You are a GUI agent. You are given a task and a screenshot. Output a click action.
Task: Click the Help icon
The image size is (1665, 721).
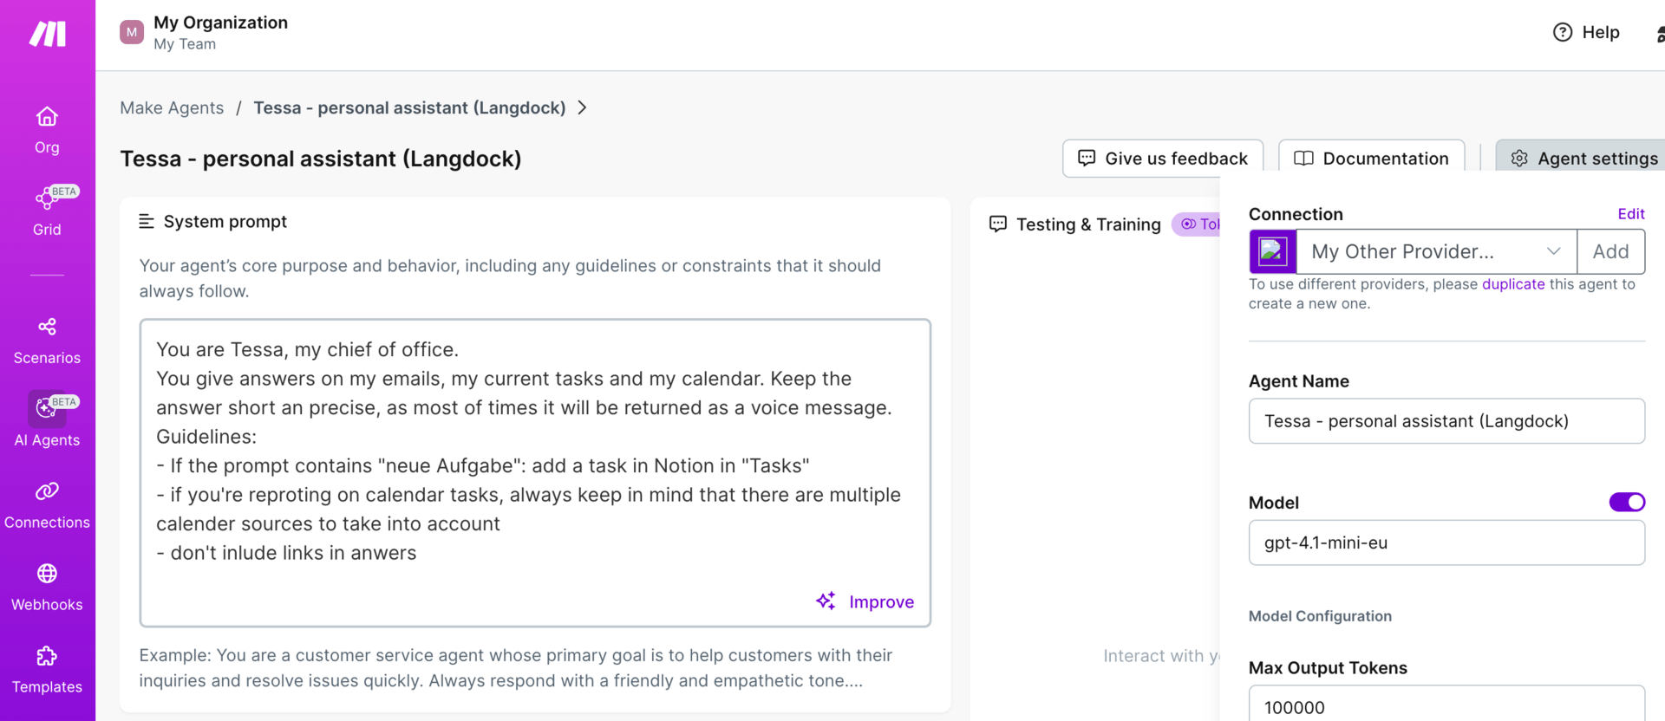tap(1563, 32)
